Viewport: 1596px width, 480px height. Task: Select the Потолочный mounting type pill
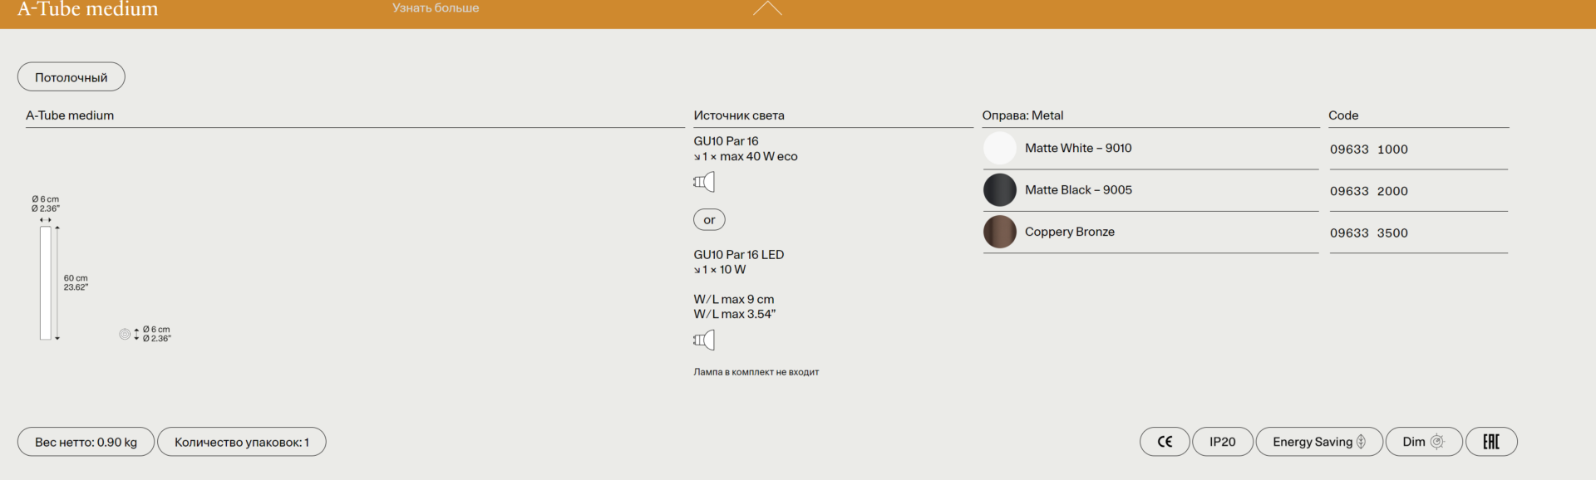71,77
